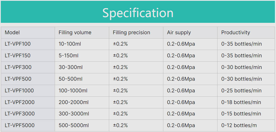276x132 pixels.
Task: Select the 500-5000ml filling volume cell
Action: click(x=74, y=125)
